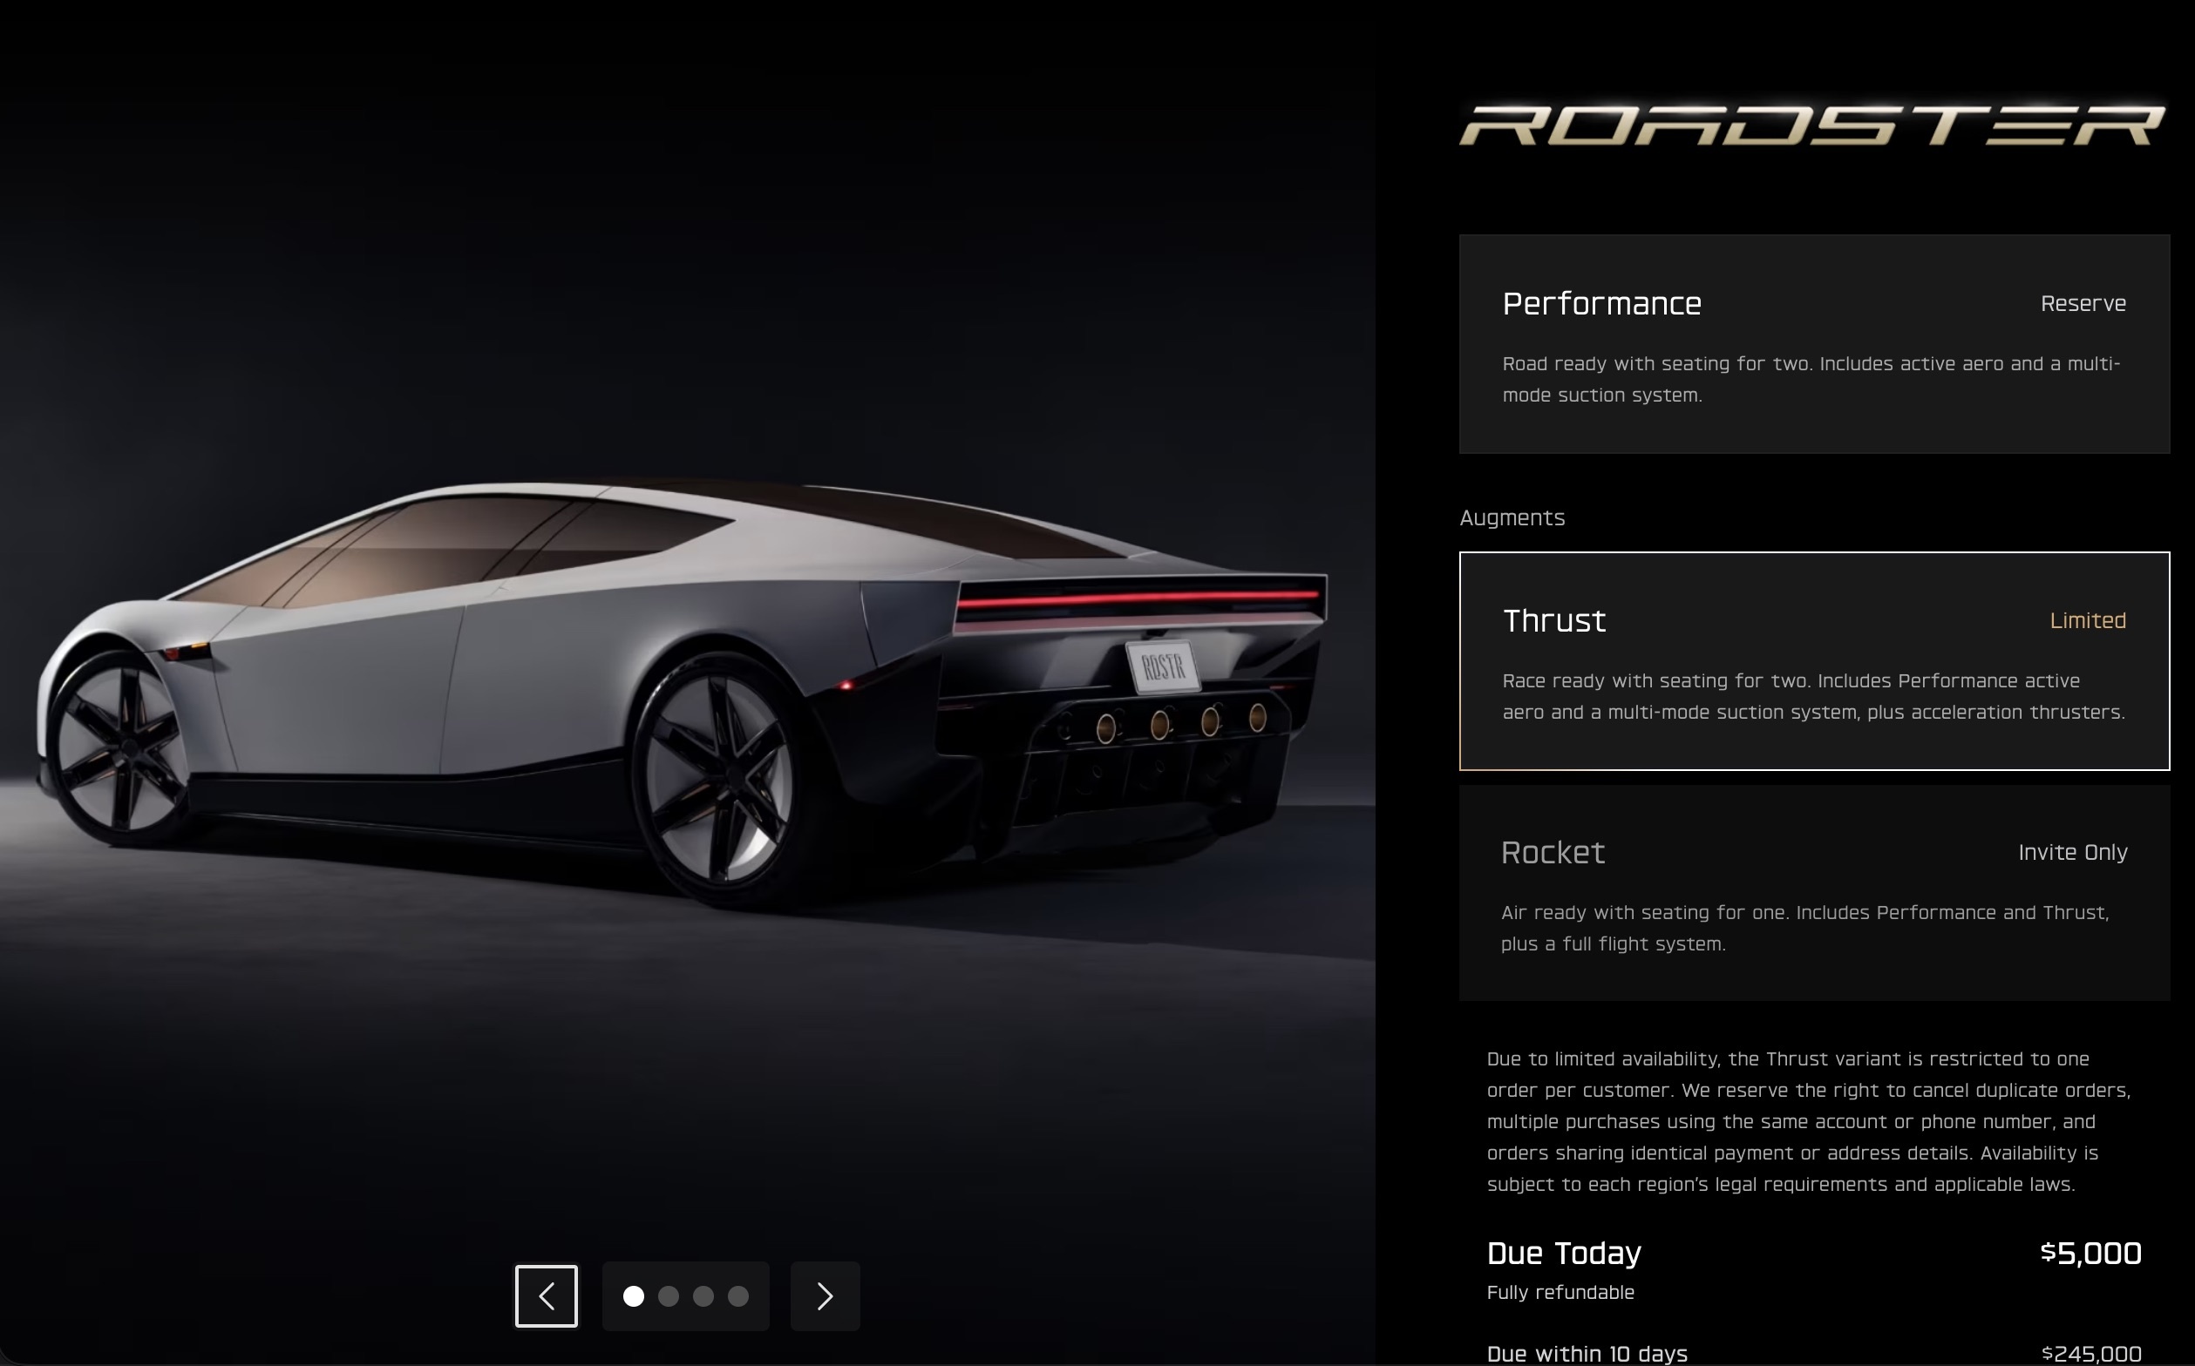The image size is (2195, 1366).
Task: Advance to the next car image
Action: [825, 1295]
